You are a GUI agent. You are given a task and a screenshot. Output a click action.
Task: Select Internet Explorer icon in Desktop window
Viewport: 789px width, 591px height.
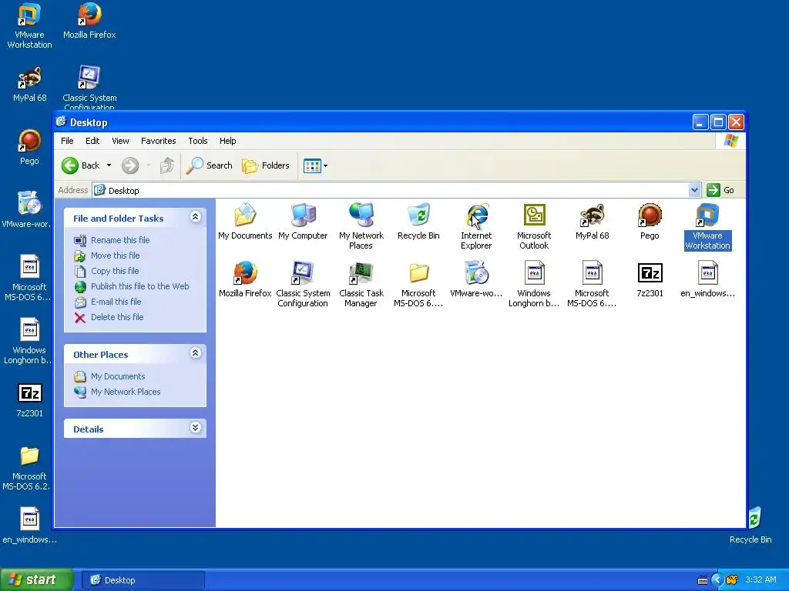click(x=476, y=226)
